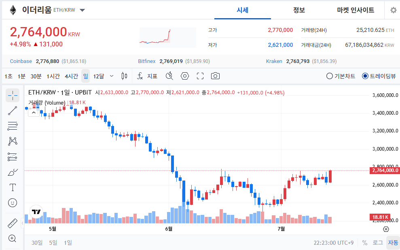Screen dimensions: 400x250
Task: Toggle 자동 auto scale
Action: 393,243
